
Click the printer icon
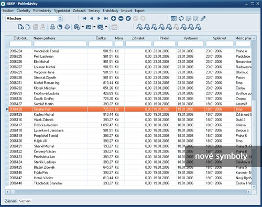[52, 27]
